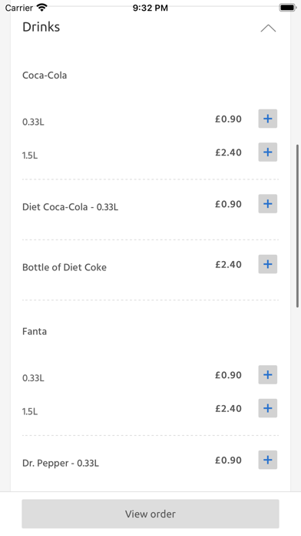
Task: Select the Bottle of Diet Coke item
Action: click(64, 267)
